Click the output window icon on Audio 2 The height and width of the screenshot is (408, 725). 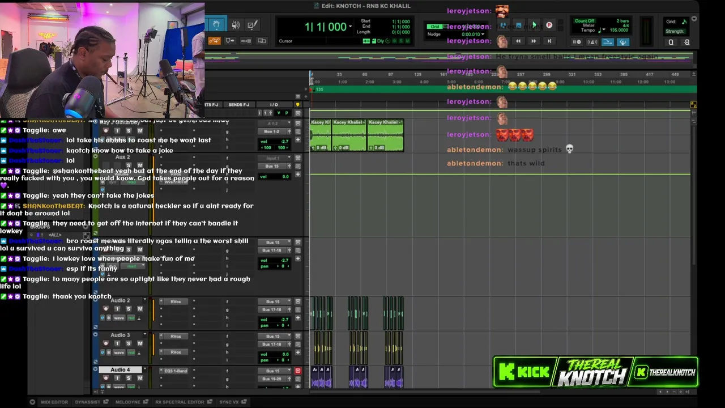click(298, 301)
